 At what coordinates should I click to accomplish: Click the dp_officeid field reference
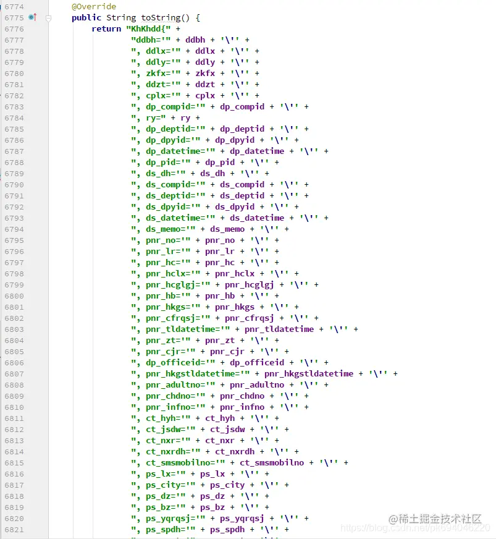coord(257,363)
